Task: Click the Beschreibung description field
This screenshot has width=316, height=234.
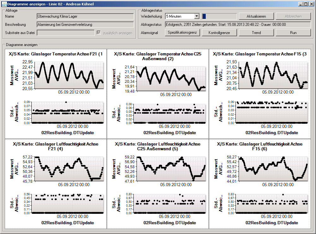Action: (85, 25)
